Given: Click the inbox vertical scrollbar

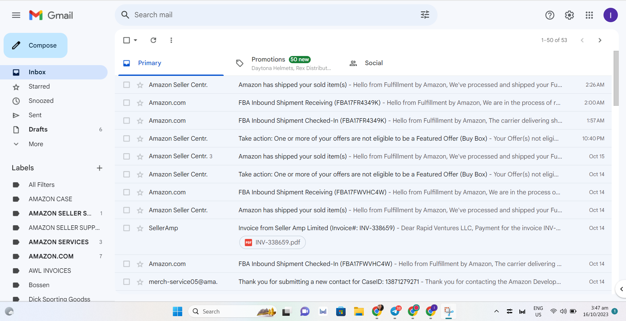Looking at the screenshot, I should 616,78.
